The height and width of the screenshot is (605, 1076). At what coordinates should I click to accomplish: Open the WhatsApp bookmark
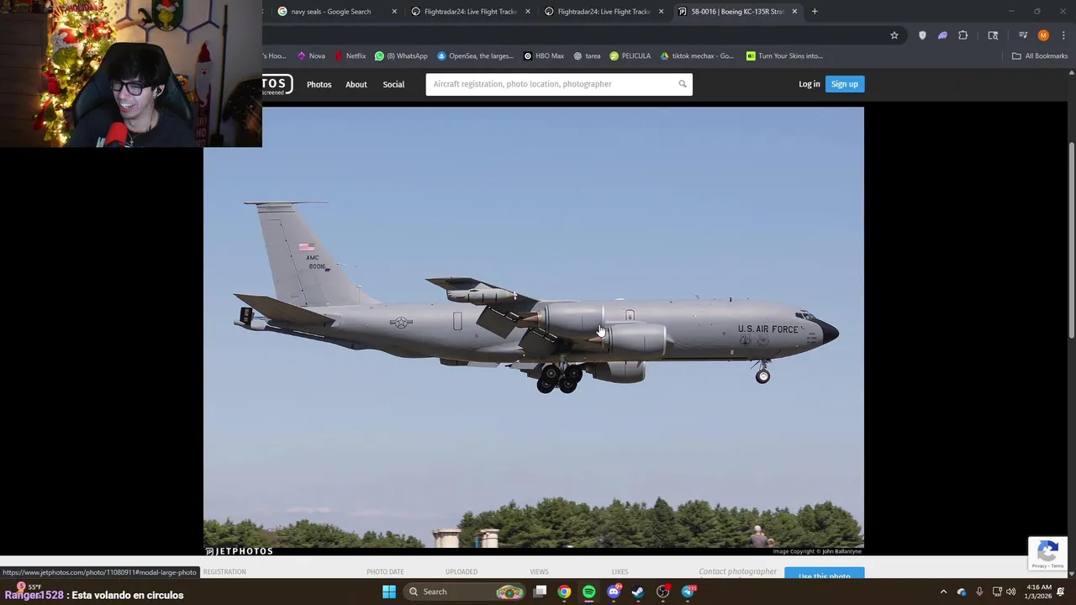pyautogui.click(x=402, y=56)
